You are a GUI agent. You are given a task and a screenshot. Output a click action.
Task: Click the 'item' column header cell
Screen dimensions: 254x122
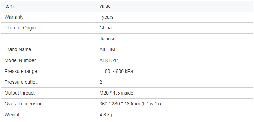point(48,6)
